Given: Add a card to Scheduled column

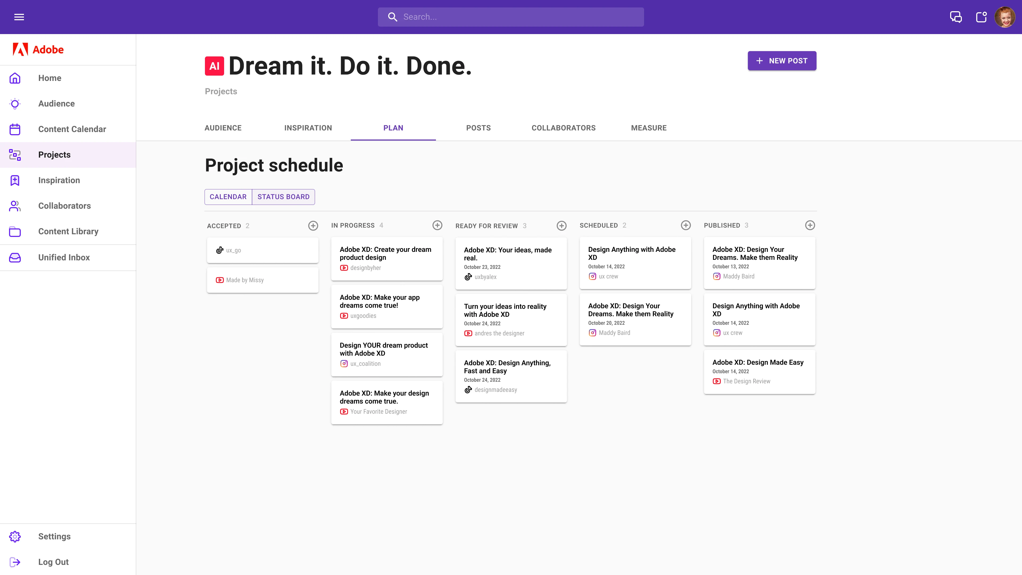Looking at the screenshot, I should point(686,225).
